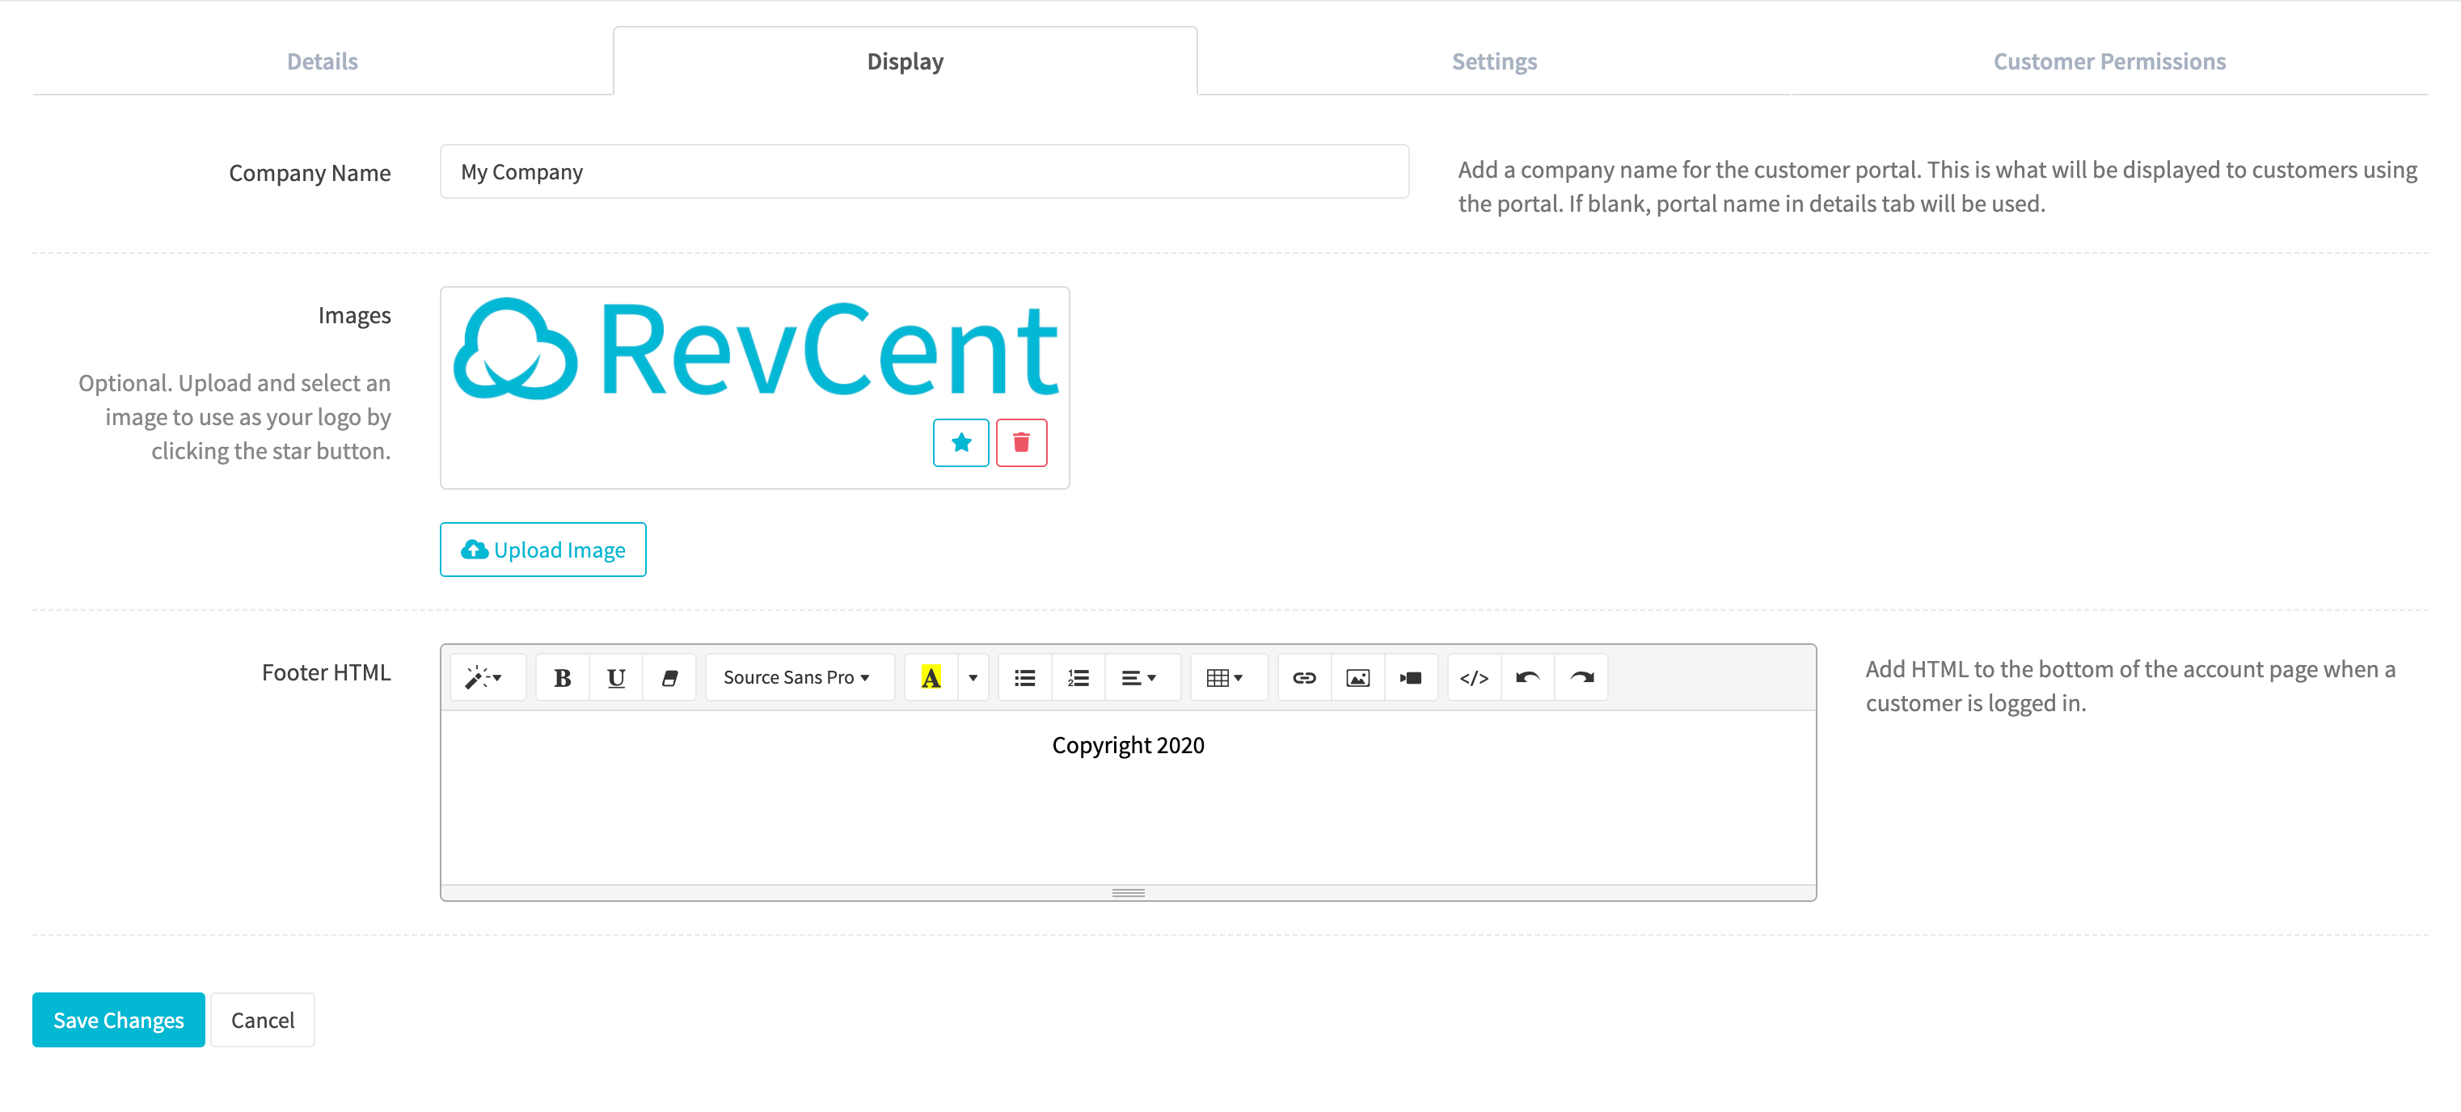The image size is (2461, 1112).
Task: Set the RevCent image as logo with star
Action: click(960, 442)
